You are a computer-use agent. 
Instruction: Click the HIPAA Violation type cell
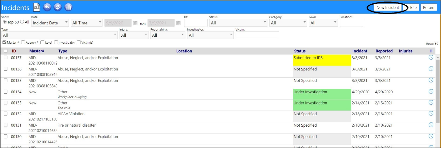(71, 114)
